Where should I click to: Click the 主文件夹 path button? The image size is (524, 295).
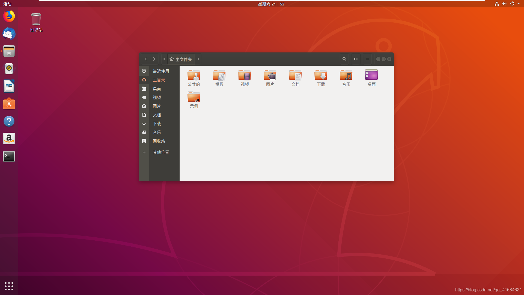click(x=181, y=59)
